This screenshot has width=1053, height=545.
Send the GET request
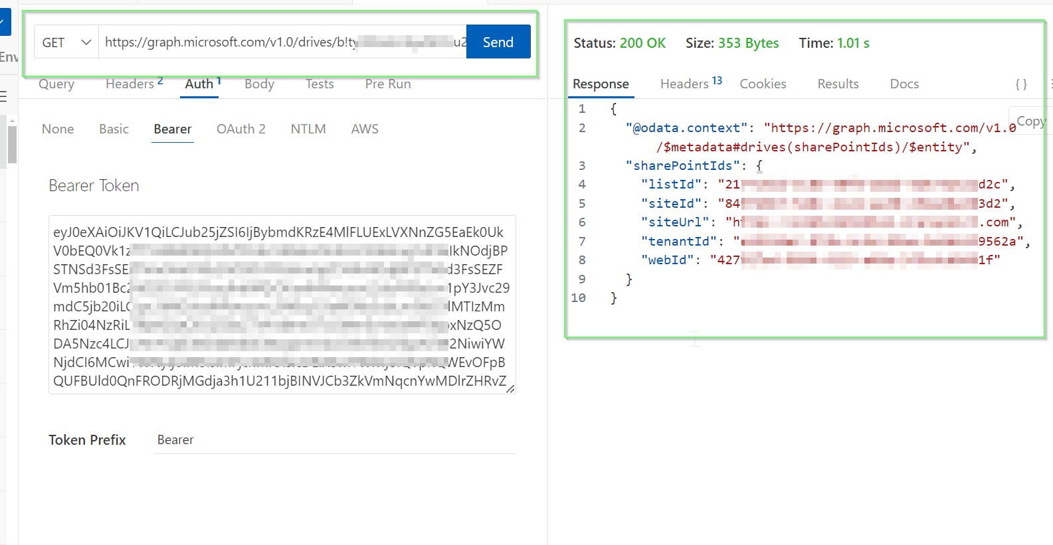[x=498, y=42]
